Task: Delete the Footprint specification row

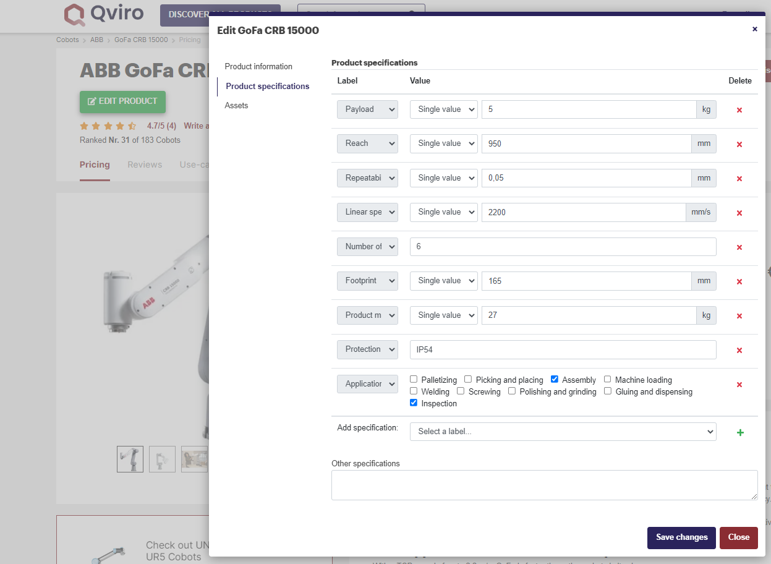Action: (x=739, y=281)
